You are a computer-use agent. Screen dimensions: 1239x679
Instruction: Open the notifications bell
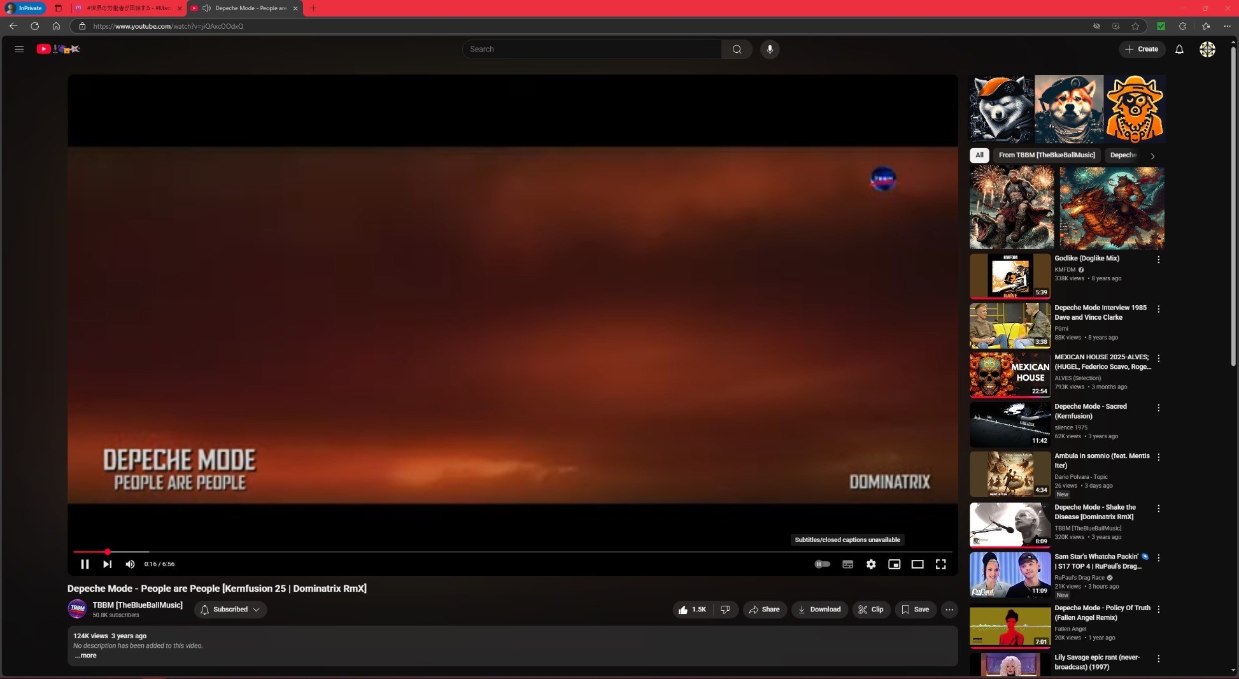coord(1179,49)
